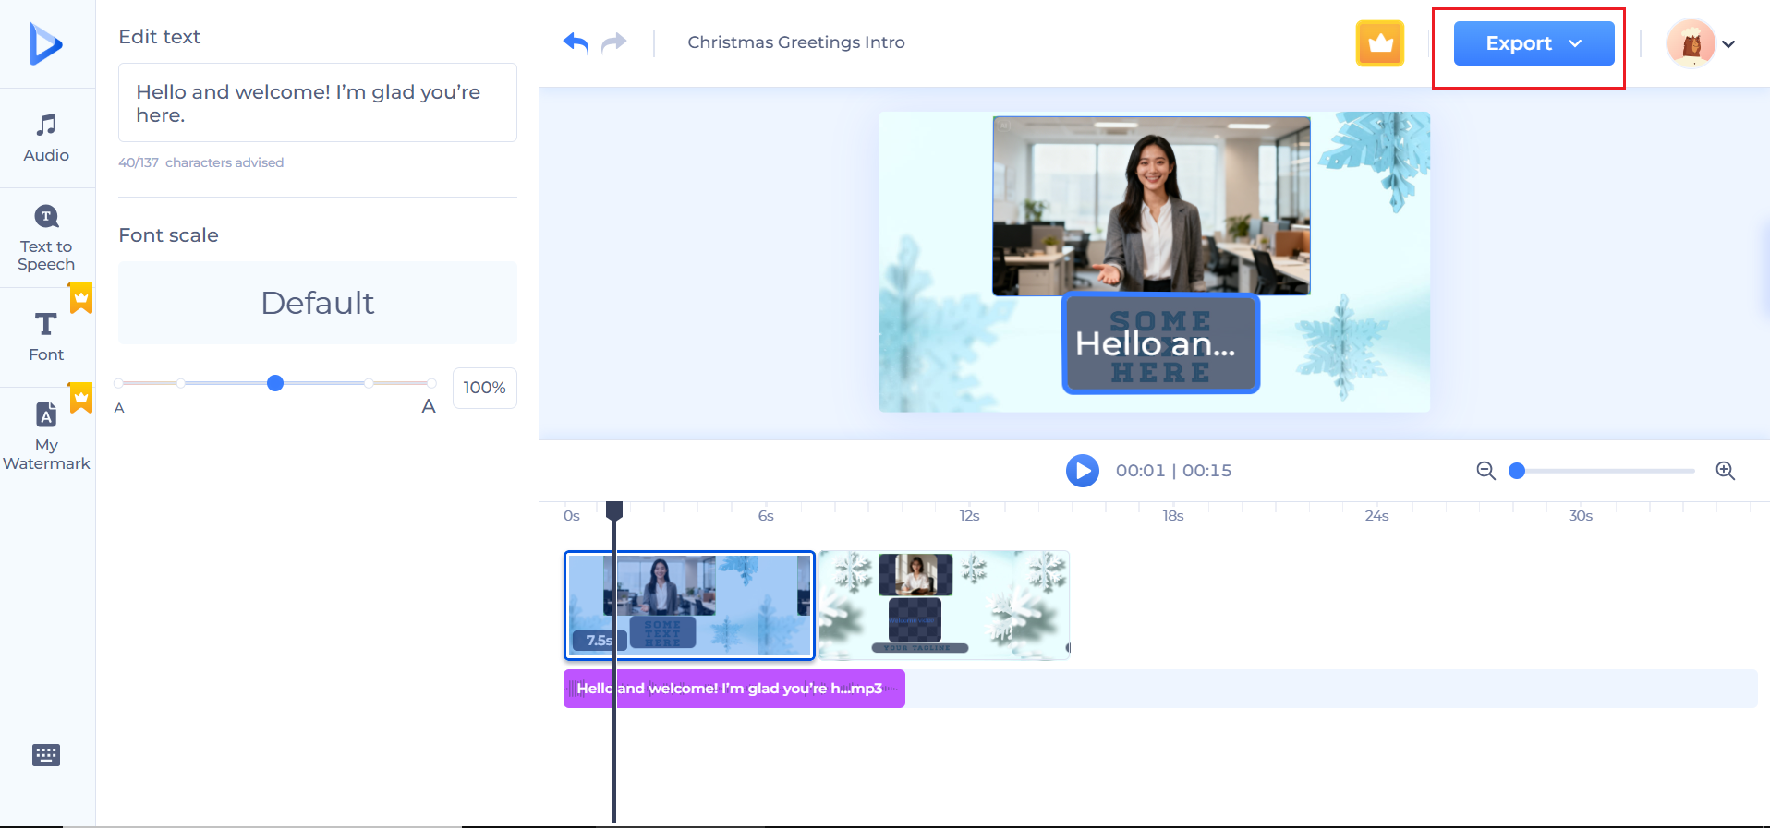This screenshot has height=828, width=1770.
Task: Open the Font panel
Action: click(46, 337)
